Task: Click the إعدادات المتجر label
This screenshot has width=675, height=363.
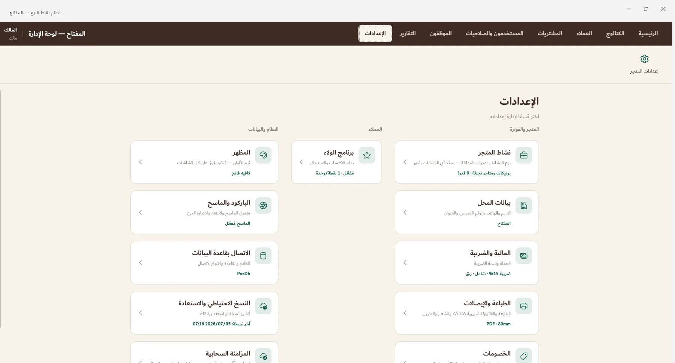Action: pos(644,71)
